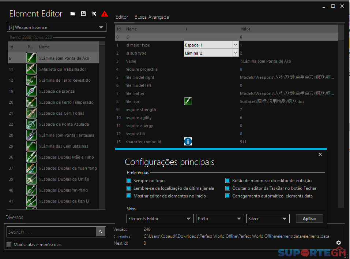Close the Configurações principais panel
Screen dimensions: 350x259
tap(320, 154)
